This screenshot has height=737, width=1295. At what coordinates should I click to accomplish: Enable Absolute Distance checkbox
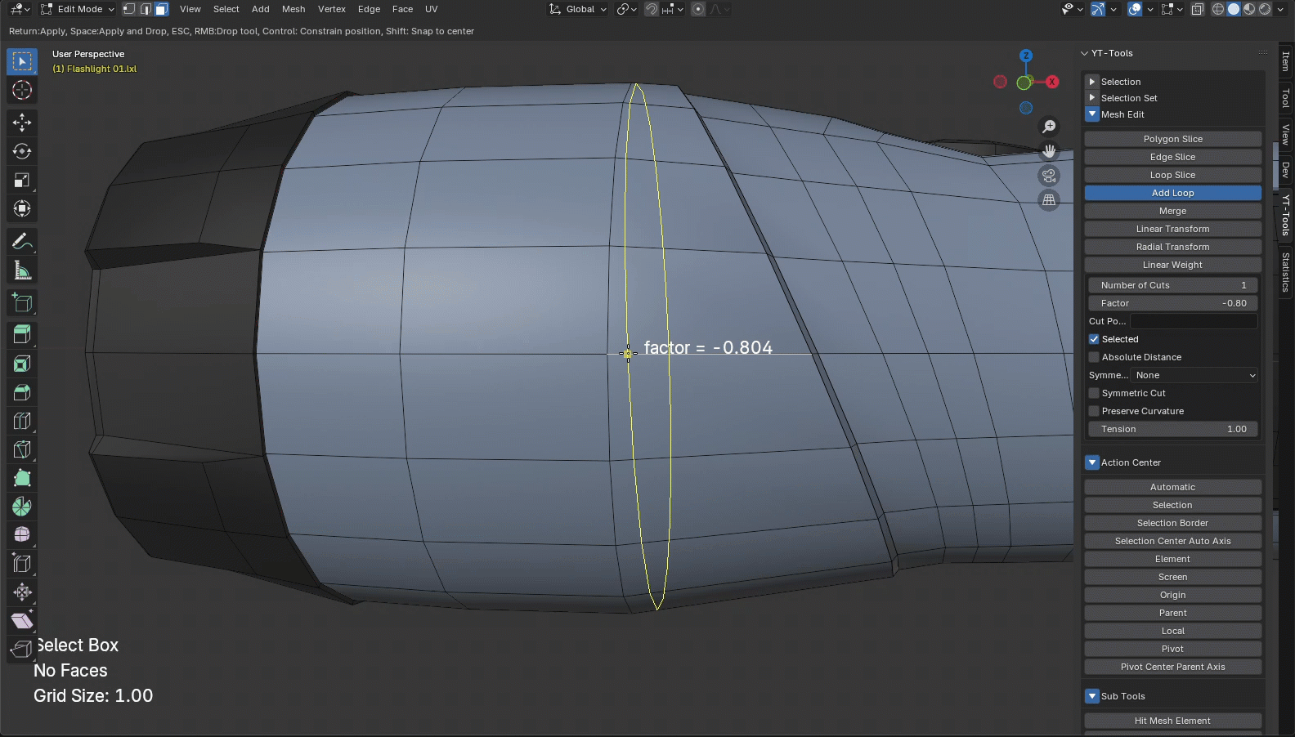(1094, 357)
